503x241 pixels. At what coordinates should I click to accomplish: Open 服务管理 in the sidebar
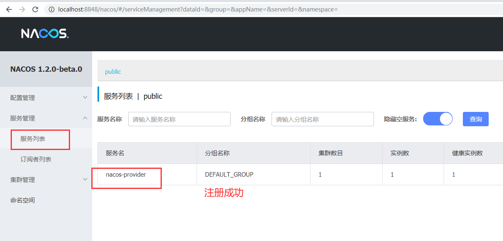click(23, 118)
